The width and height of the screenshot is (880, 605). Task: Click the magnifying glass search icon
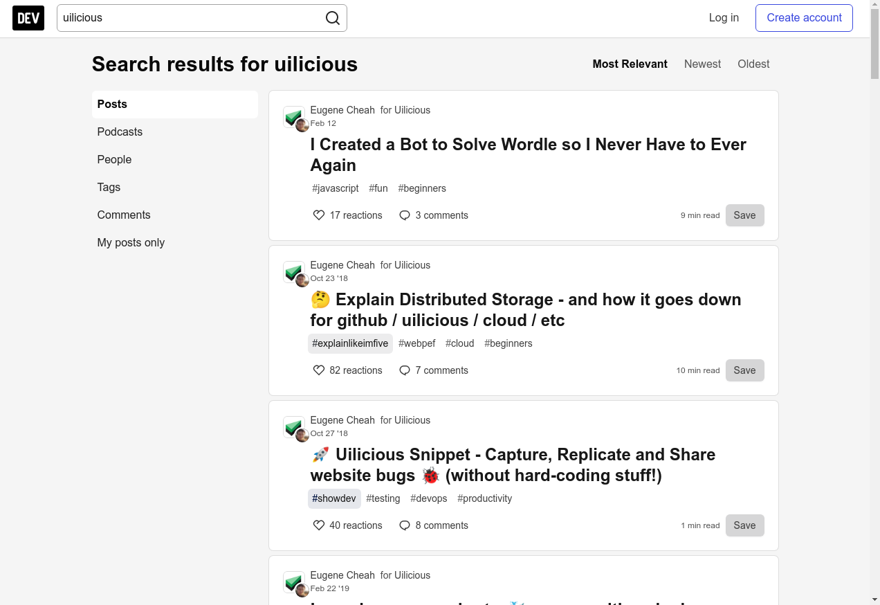point(333,18)
